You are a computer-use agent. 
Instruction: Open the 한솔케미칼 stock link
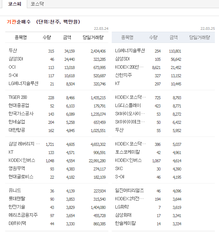(126, 223)
